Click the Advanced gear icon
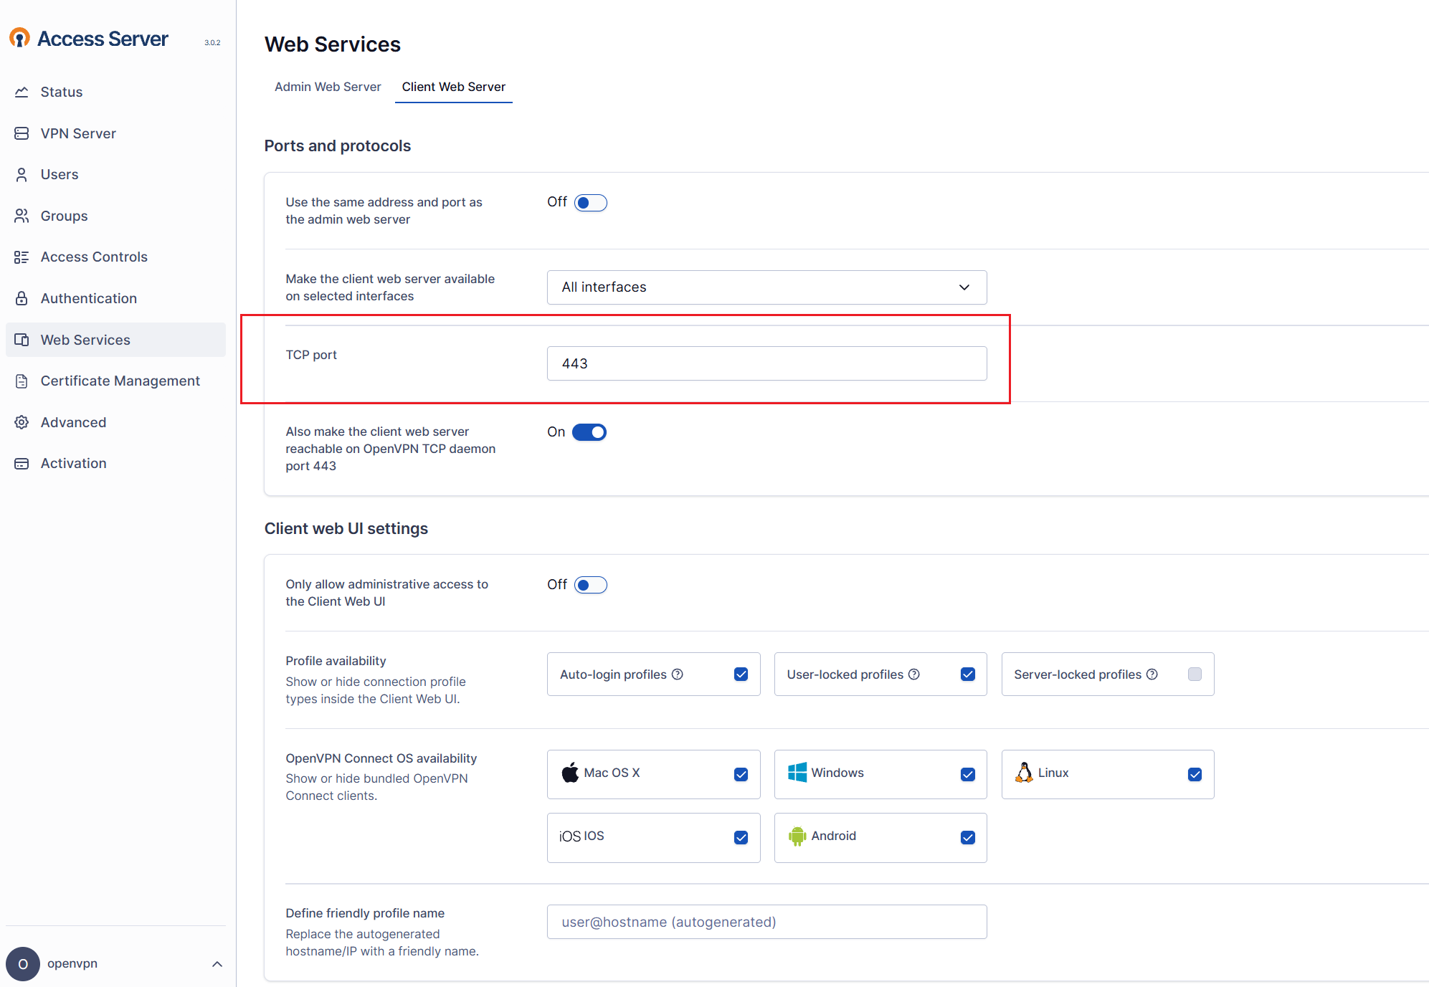Viewport: 1429px width, 987px height. tap(22, 422)
